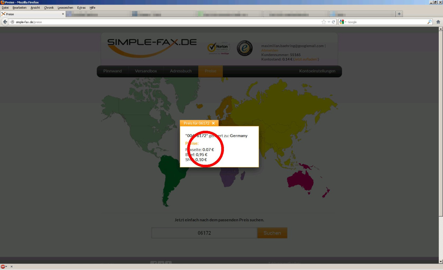The height and width of the screenshot is (270, 443).
Task: Click the Kundennummer 55165 text
Action: (281, 55)
